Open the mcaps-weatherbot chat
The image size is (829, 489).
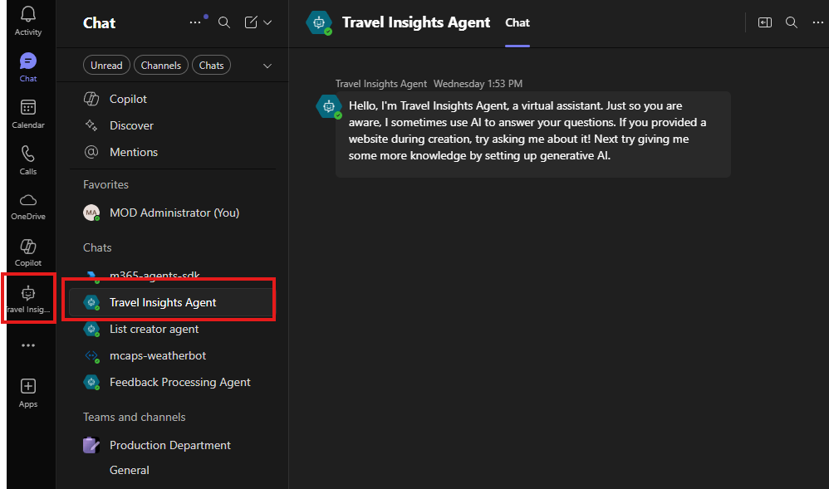click(x=173, y=355)
